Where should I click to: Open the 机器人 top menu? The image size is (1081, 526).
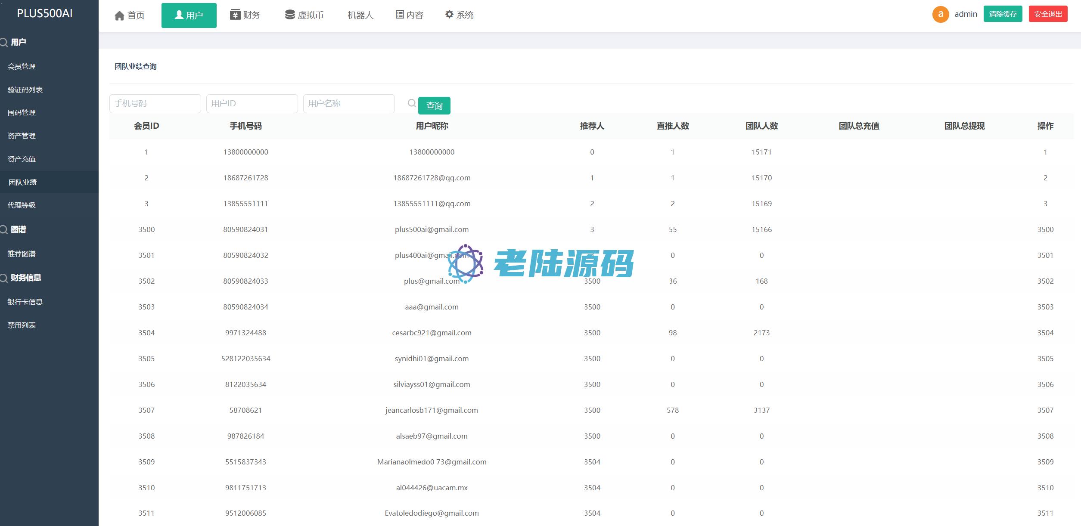click(360, 15)
